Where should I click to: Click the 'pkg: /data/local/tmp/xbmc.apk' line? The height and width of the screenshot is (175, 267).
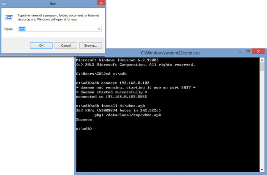click(x=127, y=115)
